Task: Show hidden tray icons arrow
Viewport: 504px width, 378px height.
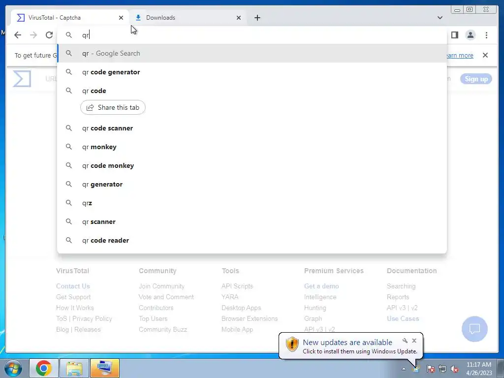Action: click(404, 369)
